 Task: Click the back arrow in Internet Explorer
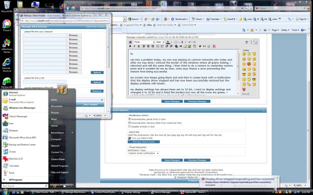(68, 8)
